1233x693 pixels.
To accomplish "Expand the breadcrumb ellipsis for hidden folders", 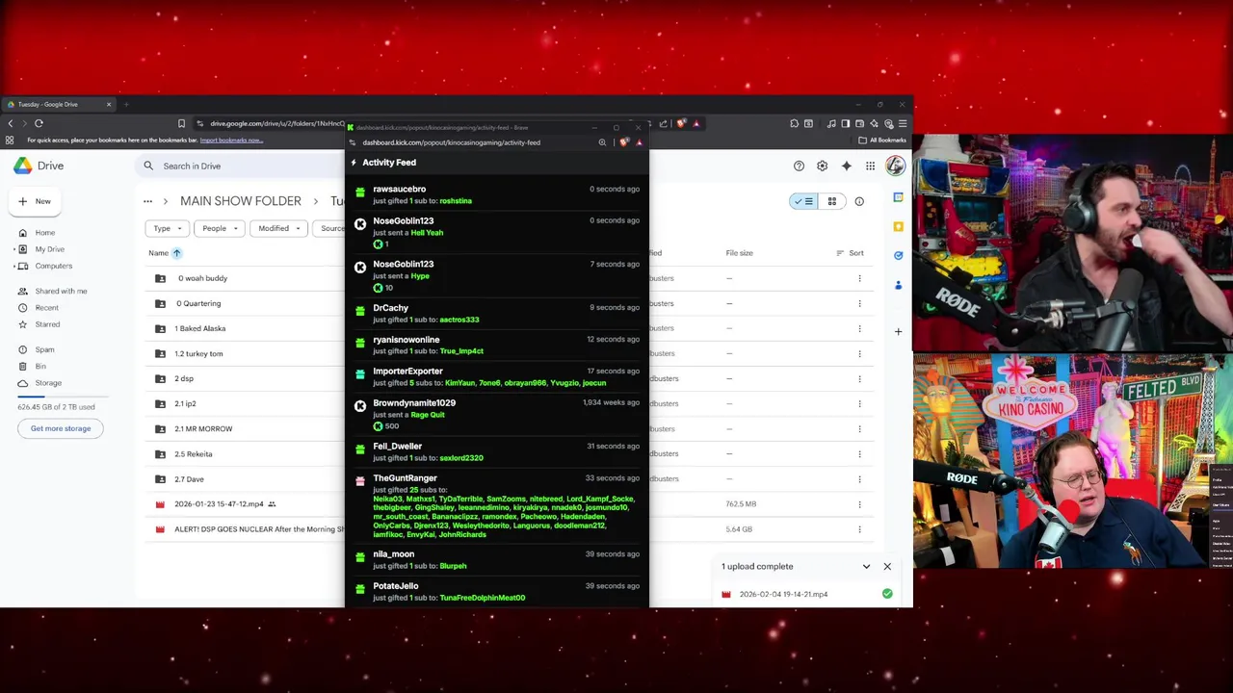I will [x=147, y=201].
